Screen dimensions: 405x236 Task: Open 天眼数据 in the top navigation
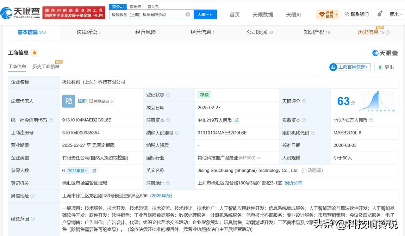click(x=263, y=15)
